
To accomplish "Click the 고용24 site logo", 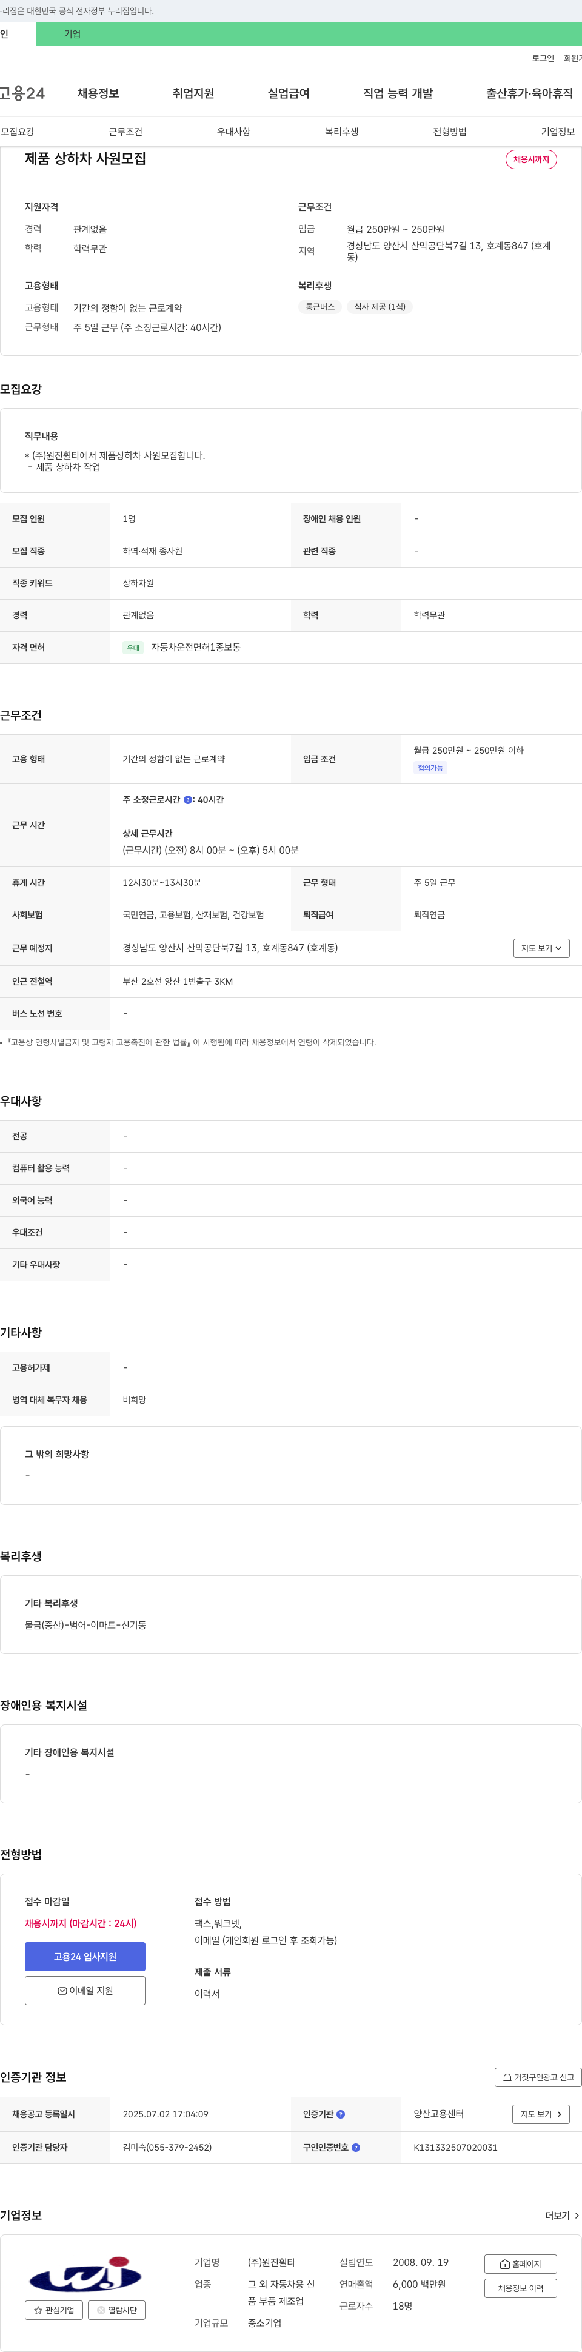I will (22, 93).
